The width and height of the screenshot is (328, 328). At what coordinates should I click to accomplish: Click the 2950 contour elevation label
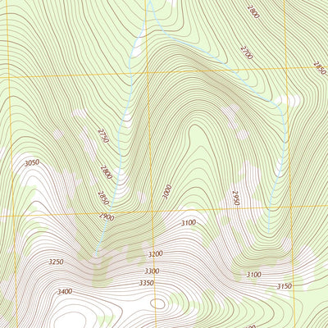point(236,198)
